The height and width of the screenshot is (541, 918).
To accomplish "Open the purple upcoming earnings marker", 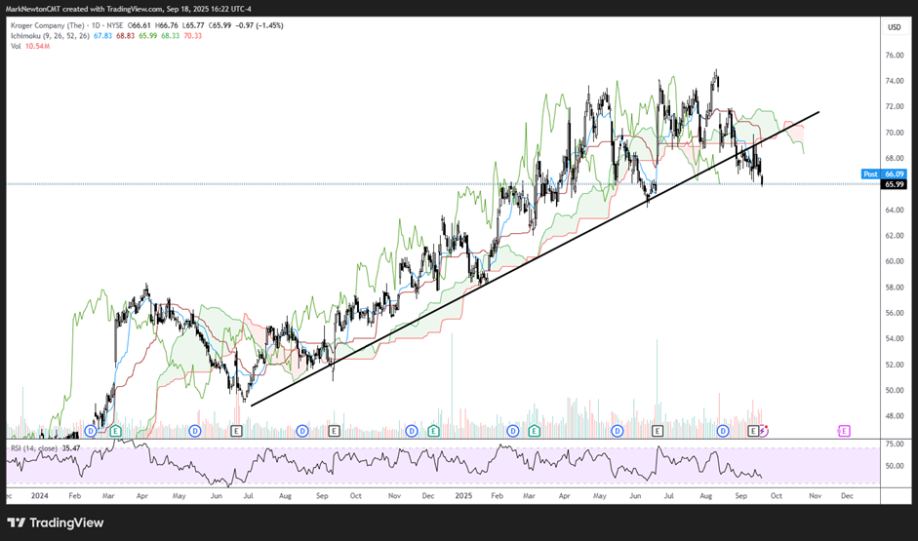I will point(844,430).
